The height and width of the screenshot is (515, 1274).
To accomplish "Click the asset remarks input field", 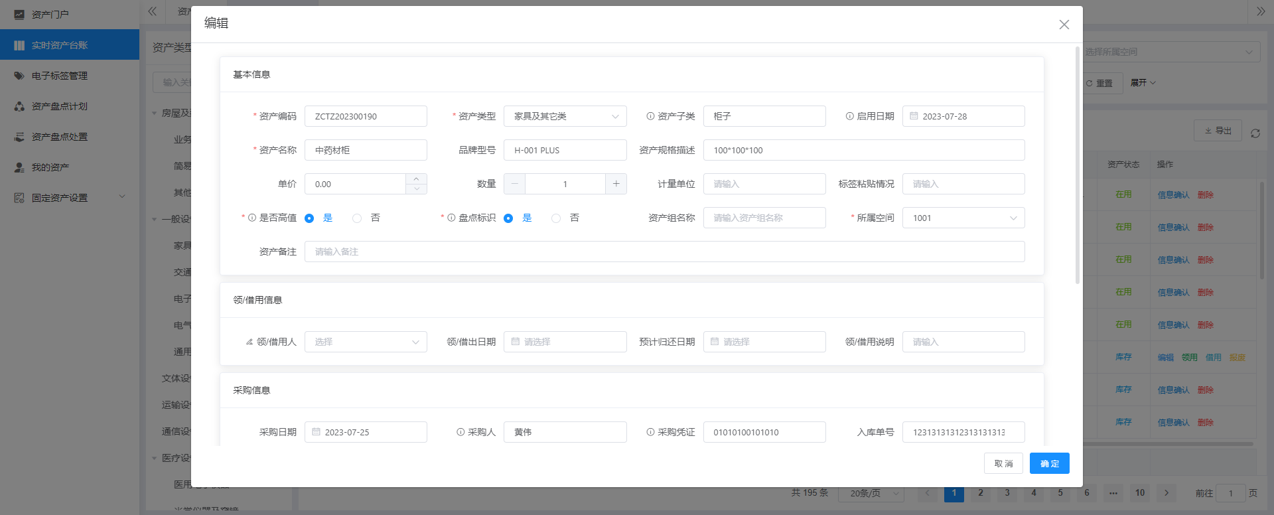I will pyautogui.click(x=664, y=252).
